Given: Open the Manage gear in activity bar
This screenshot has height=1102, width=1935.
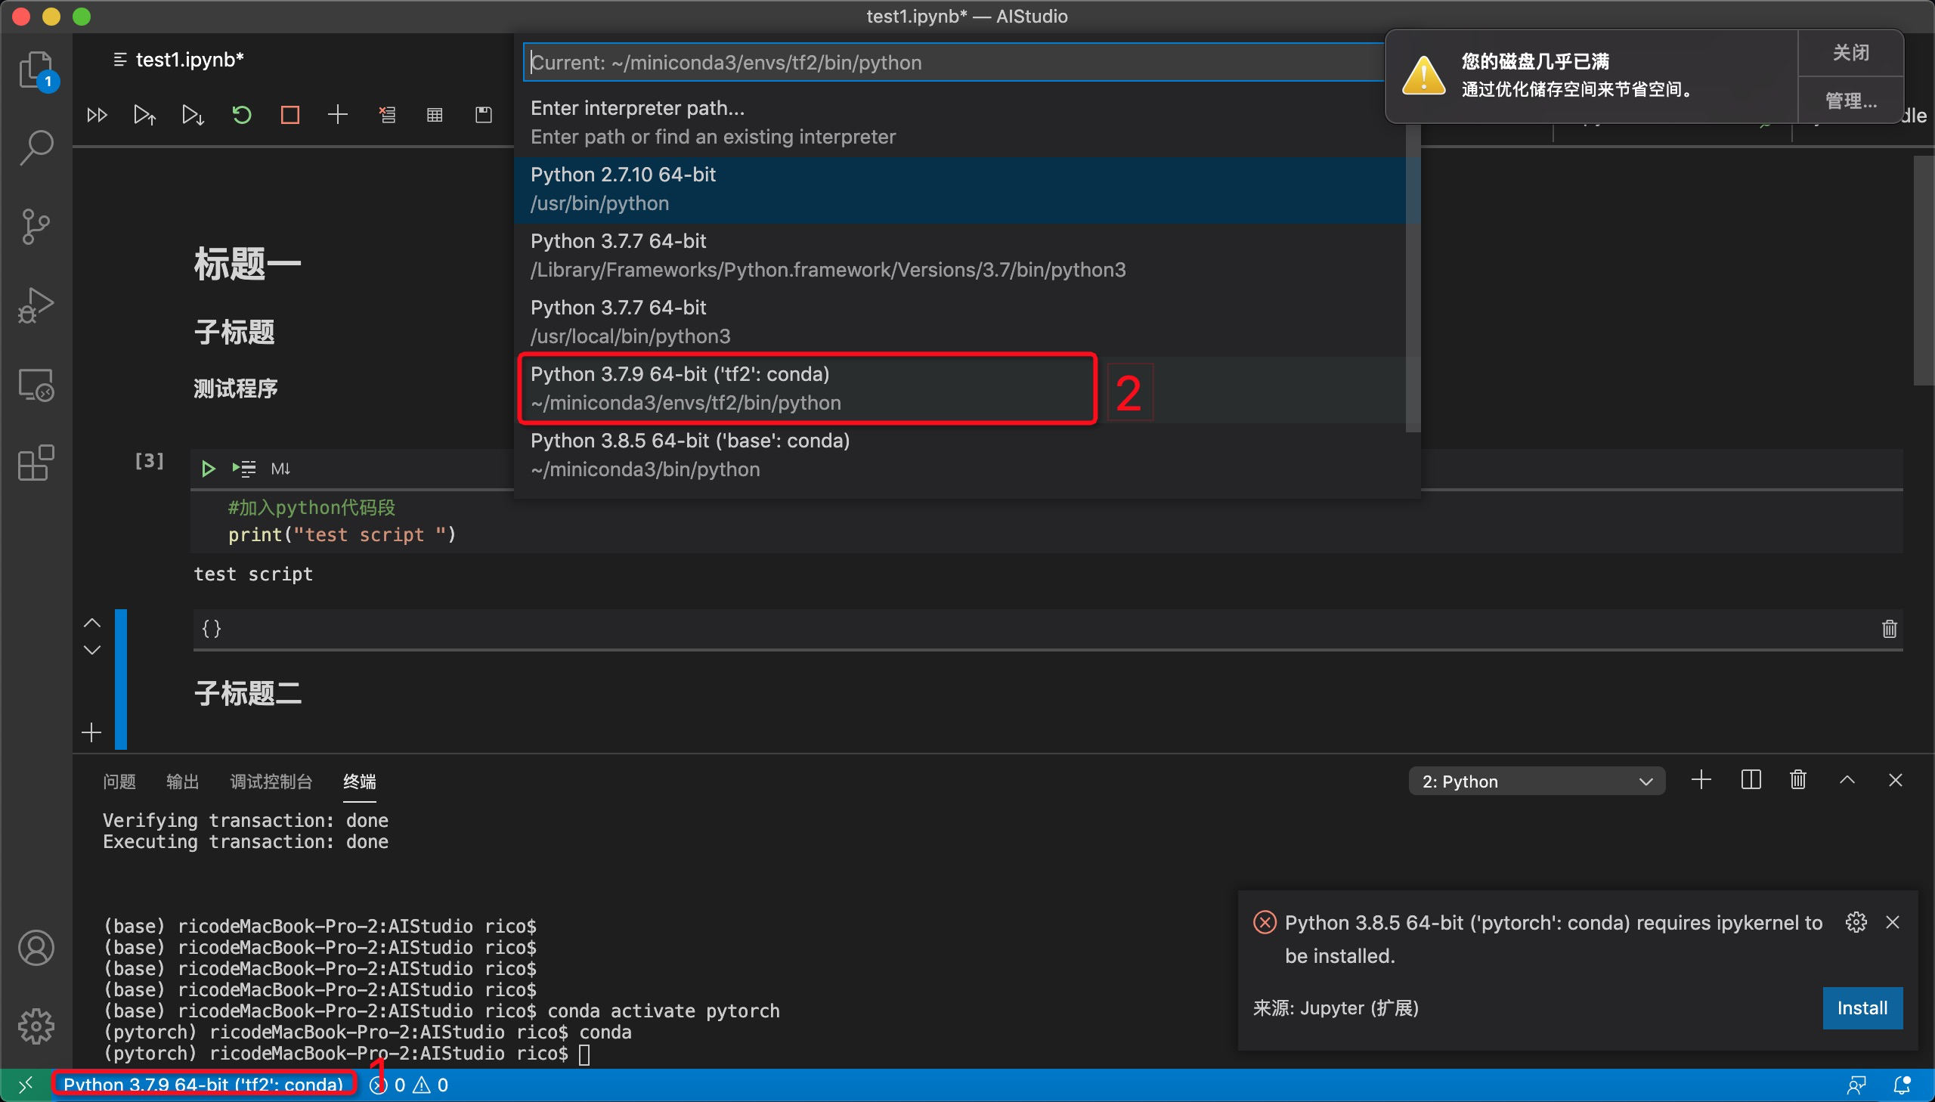Looking at the screenshot, I should [x=36, y=1026].
